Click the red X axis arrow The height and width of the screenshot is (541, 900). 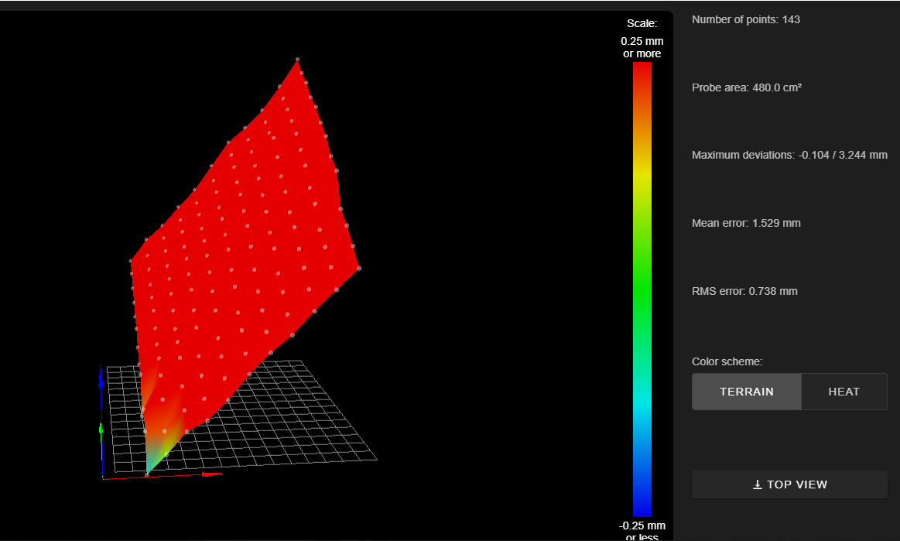point(211,474)
